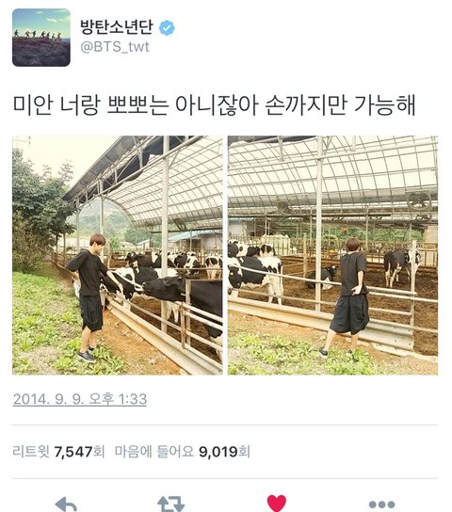The image size is (452, 512).
Task: Toggle the red heart like icon
Action: coord(277,504)
